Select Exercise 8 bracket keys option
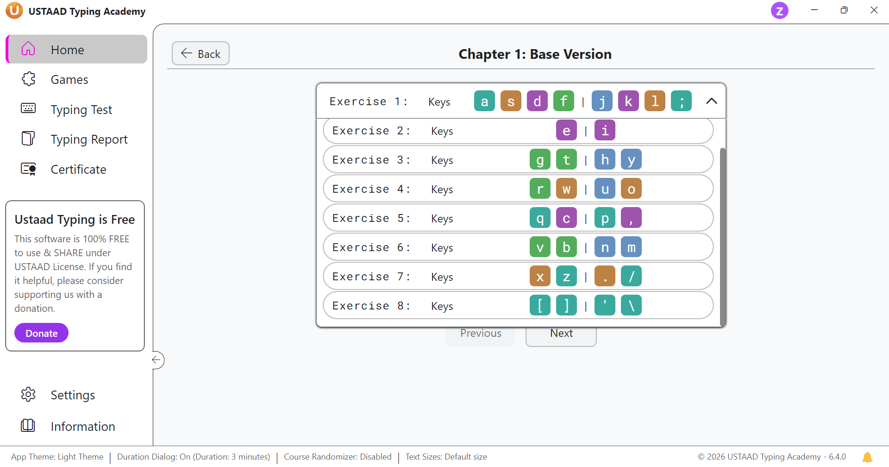Image resolution: width=889 pixels, height=467 pixels. [518, 306]
